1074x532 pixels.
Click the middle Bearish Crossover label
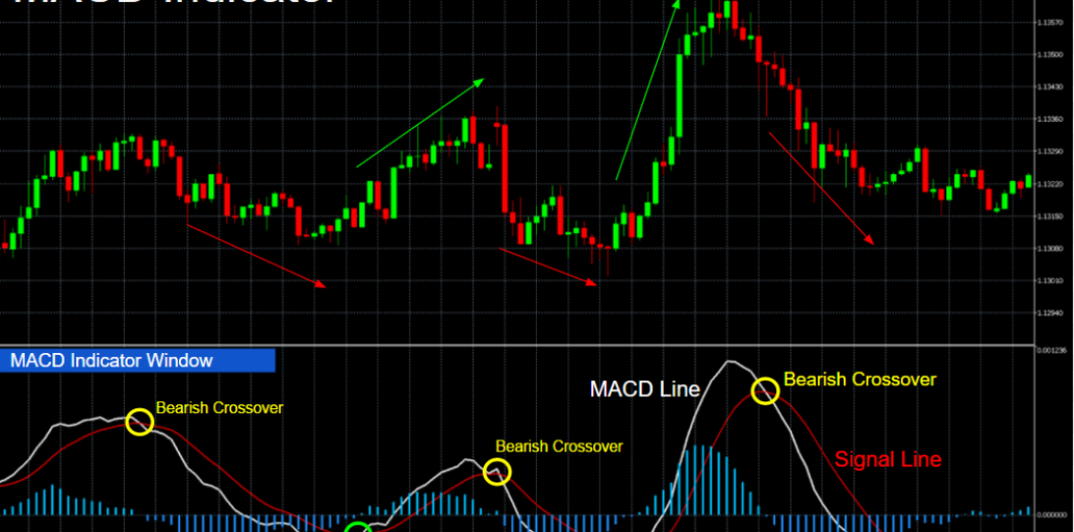click(559, 446)
